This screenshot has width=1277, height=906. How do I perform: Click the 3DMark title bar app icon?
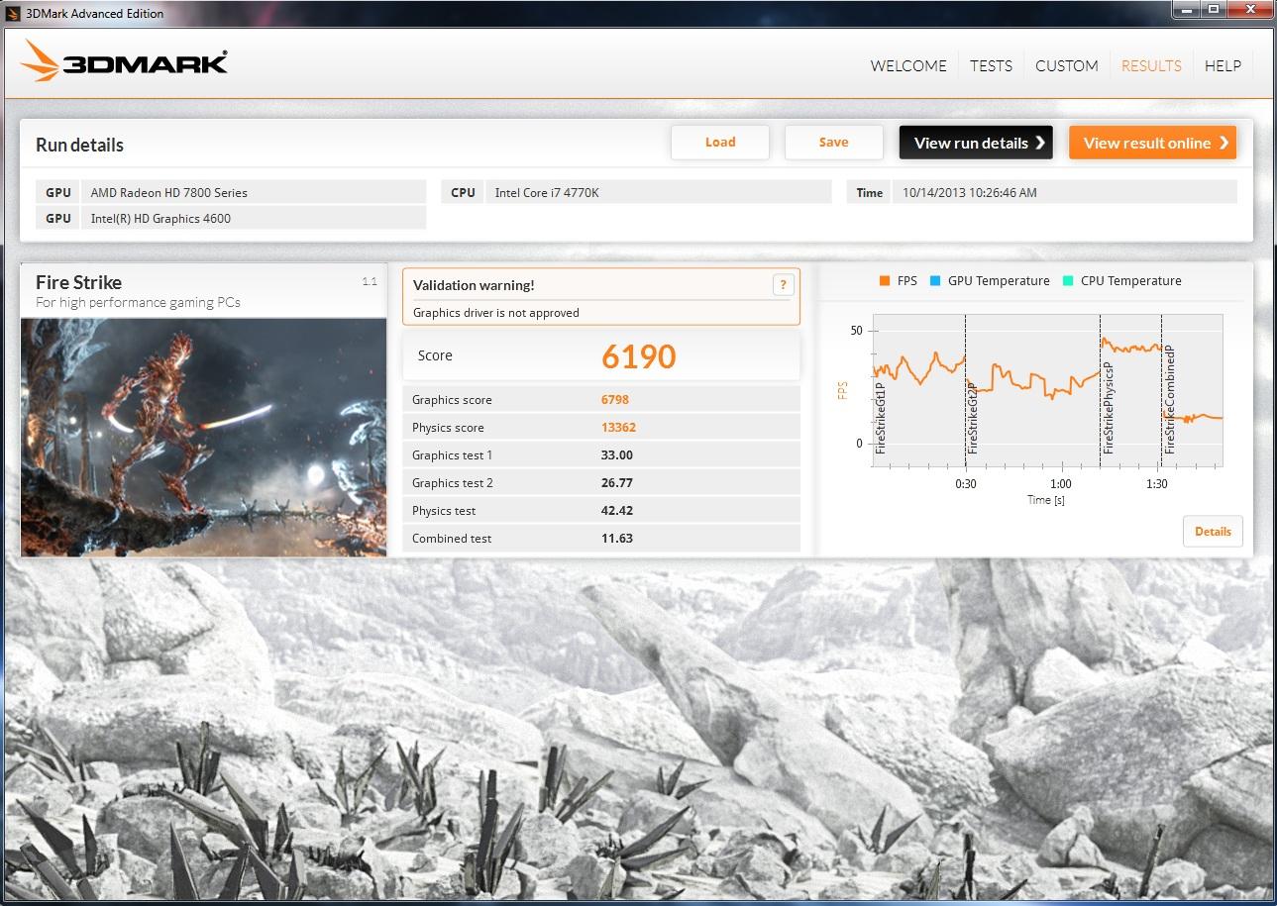13,14
